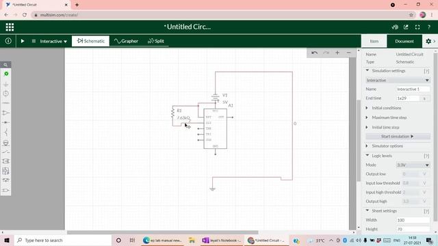Open the Windows Start menu
The width and height of the screenshot is (438, 246).
coord(6,240)
